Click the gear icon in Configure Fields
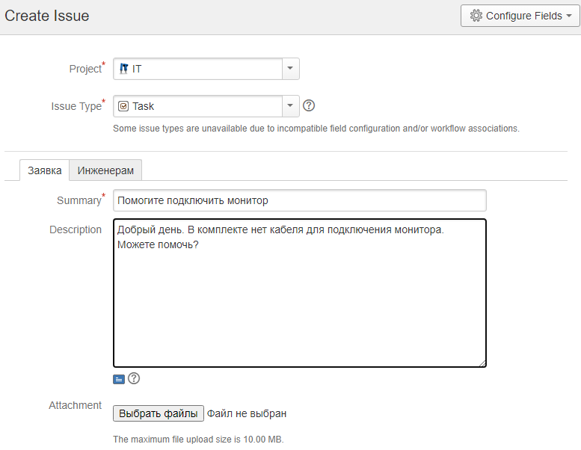This screenshot has height=450, width=581. click(x=476, y=16)
